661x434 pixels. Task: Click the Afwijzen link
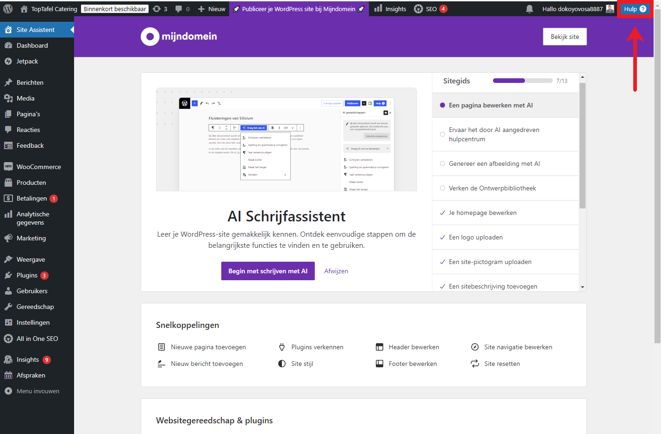(336, 271)
